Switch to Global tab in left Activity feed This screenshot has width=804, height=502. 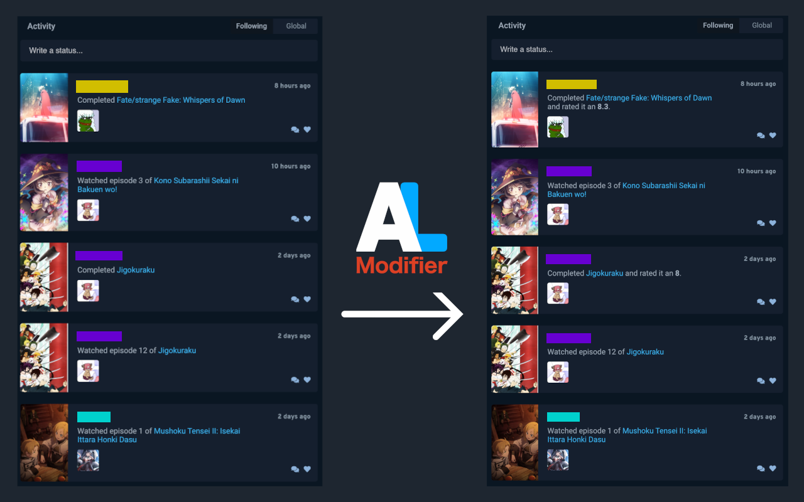pyautogui.click(x=296, y=26)
